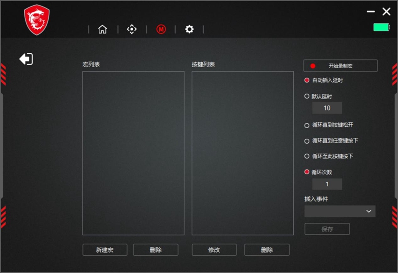Click the MSI dragon shield logo

(x=37, y=20)
